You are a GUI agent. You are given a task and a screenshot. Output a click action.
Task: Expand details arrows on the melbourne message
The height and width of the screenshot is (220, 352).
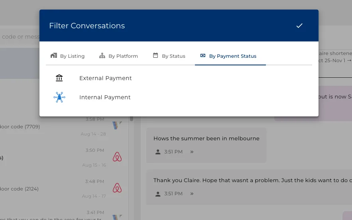(x=192, y=152)
